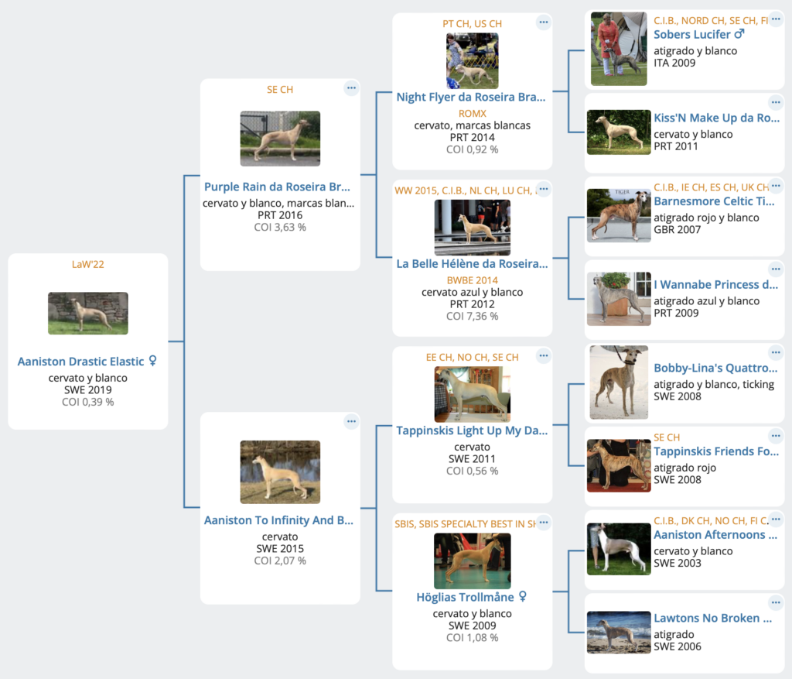The image size is (792, 679).
Task: Open Aaniston Drastic Elastic profile link
Action: tap(80, 362)
